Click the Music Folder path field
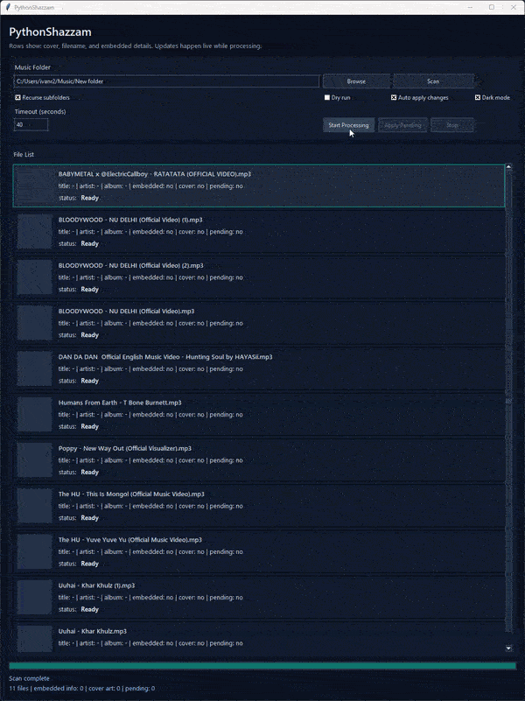This screenshot has height=701, width=525. coord(166,81)
